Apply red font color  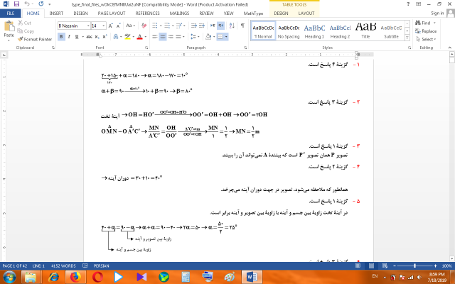140,37
